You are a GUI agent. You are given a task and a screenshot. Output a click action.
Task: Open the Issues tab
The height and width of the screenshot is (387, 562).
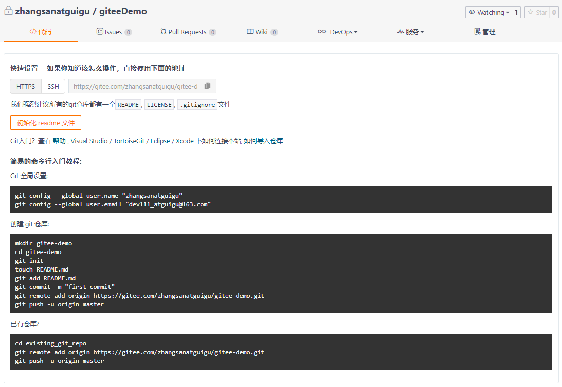114,32
